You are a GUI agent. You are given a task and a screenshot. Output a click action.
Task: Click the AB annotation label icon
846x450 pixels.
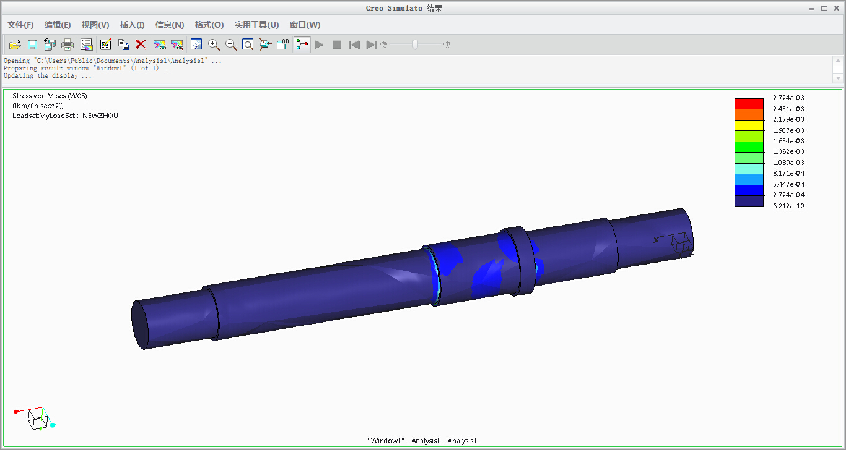(x=283, y=45)
